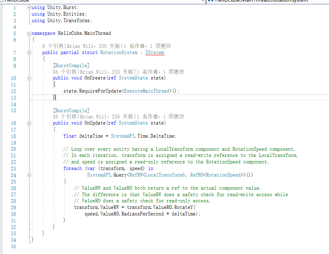
Task: Click the 'float' keyword on line 18
Action: 70,136
